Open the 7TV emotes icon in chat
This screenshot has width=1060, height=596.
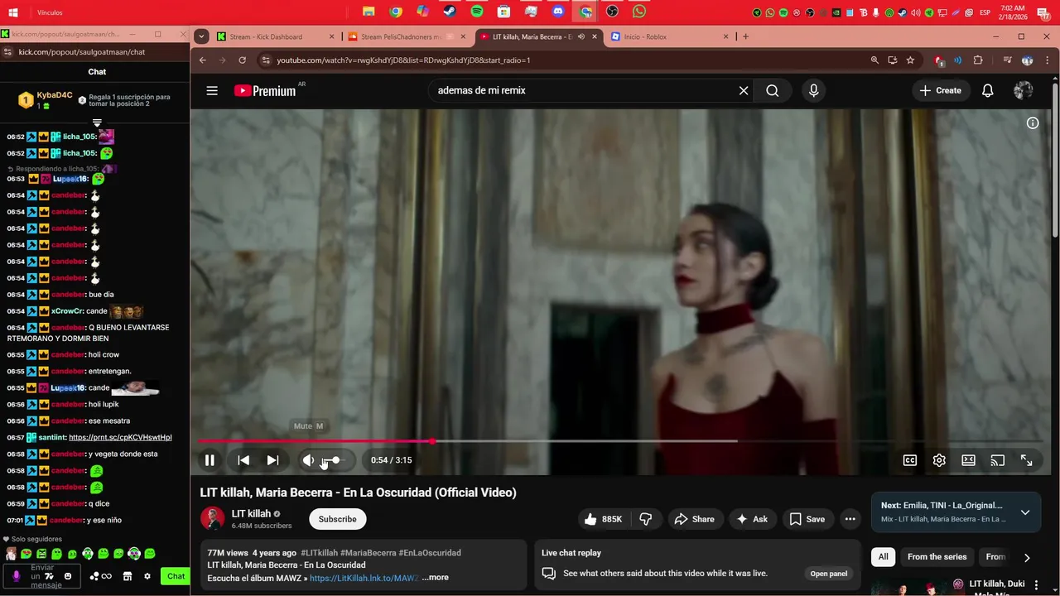tap(50, 576)
